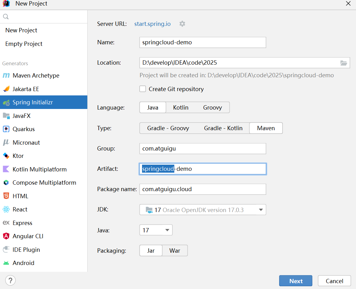Click the JavaFX folder icon
356x289 pixels.
6,116
